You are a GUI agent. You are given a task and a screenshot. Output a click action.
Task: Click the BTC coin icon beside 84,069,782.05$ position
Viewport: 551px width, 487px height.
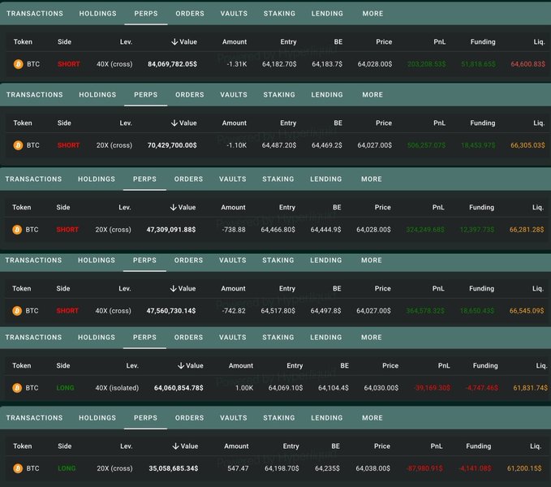click(x=19, y=64)
